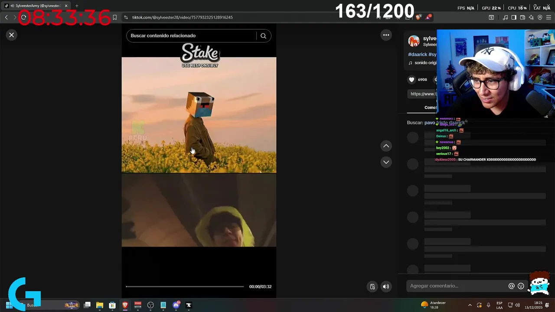
Task: Open the emoji picker icon
Action: click(521, 286)
